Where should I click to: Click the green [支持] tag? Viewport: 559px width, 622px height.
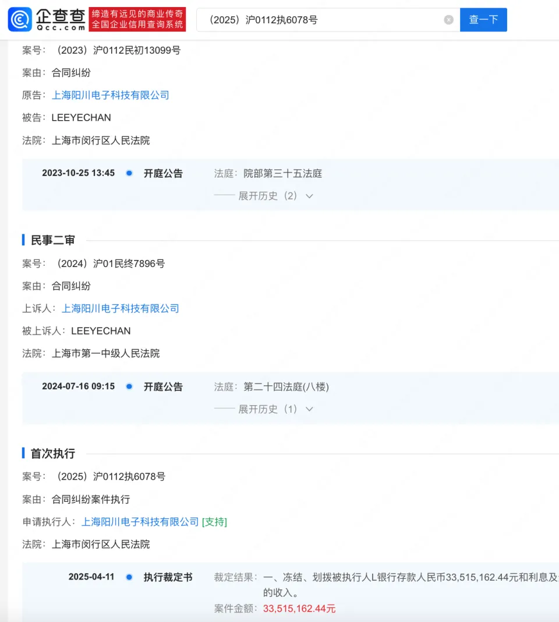(x=214, y=522)
